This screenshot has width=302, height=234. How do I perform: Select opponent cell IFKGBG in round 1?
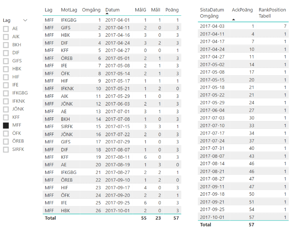point(69,20)
